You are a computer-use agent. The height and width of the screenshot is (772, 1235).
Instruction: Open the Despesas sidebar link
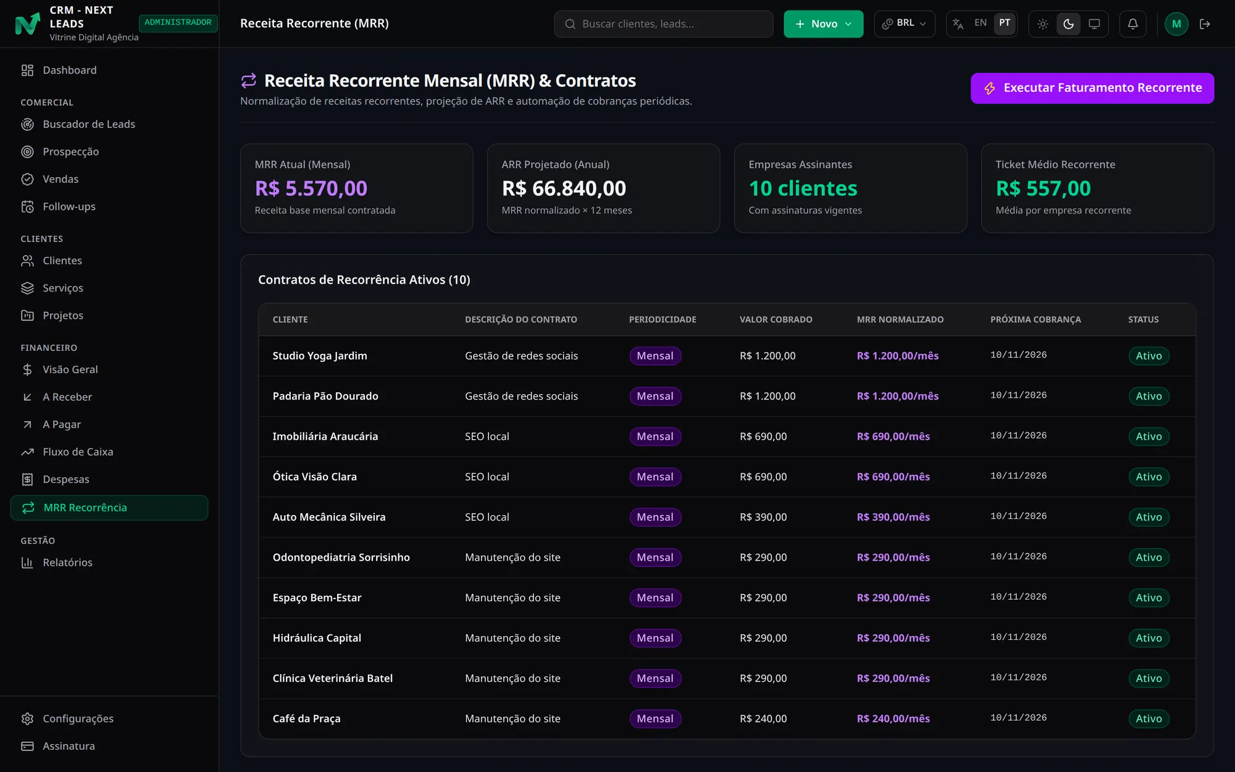click(x=109, y=479)
